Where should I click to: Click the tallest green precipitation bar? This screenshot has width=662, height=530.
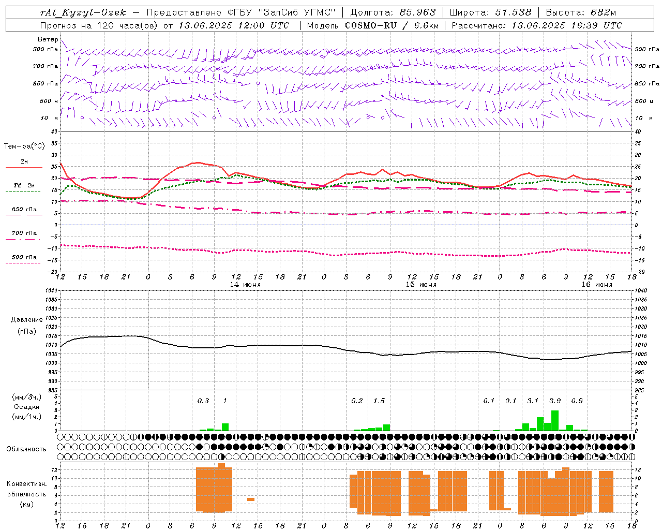pyautogui.click(x=555, y=420)
